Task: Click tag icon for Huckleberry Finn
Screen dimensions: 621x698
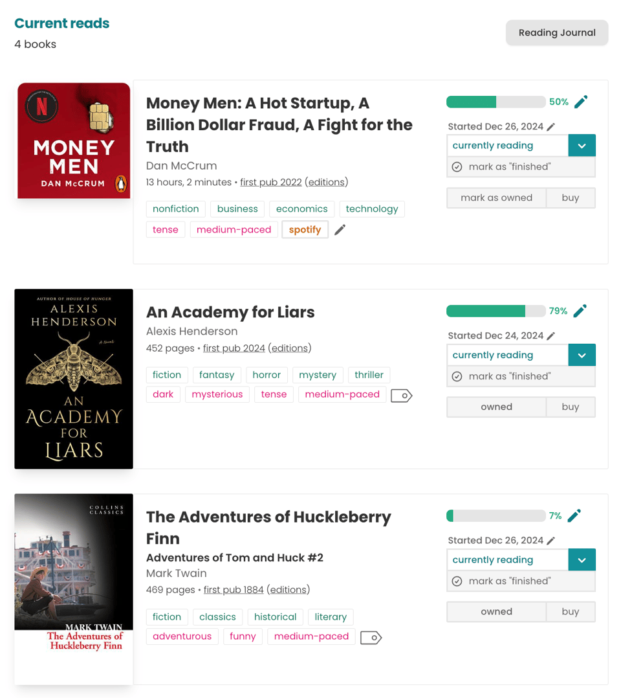Action: pyautogui.click(x=371, y=637)
